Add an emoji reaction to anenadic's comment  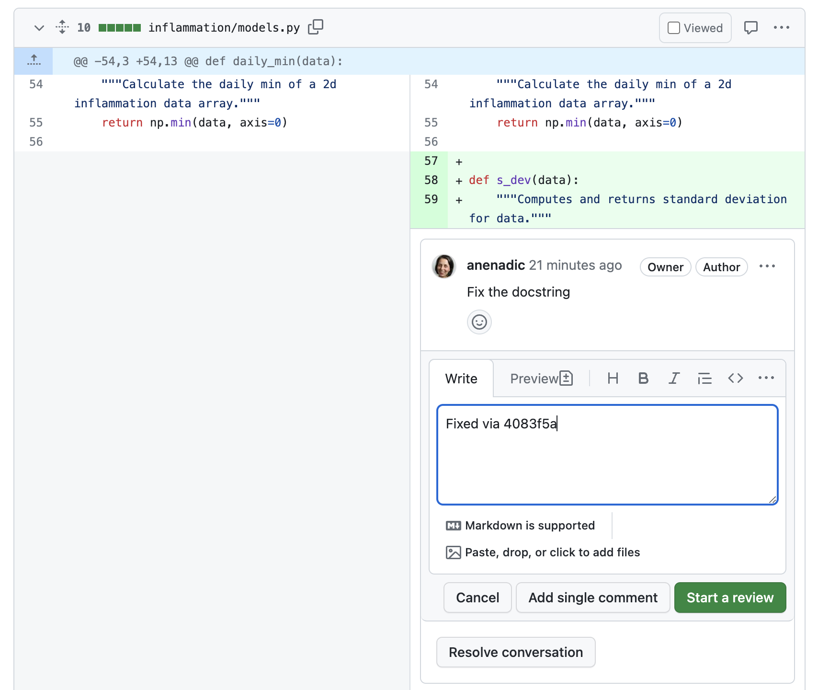tap(479, 322)
